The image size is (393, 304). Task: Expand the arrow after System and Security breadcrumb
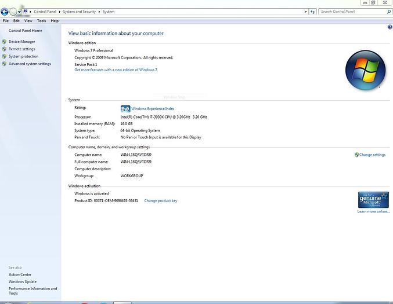tap(99, 11)
